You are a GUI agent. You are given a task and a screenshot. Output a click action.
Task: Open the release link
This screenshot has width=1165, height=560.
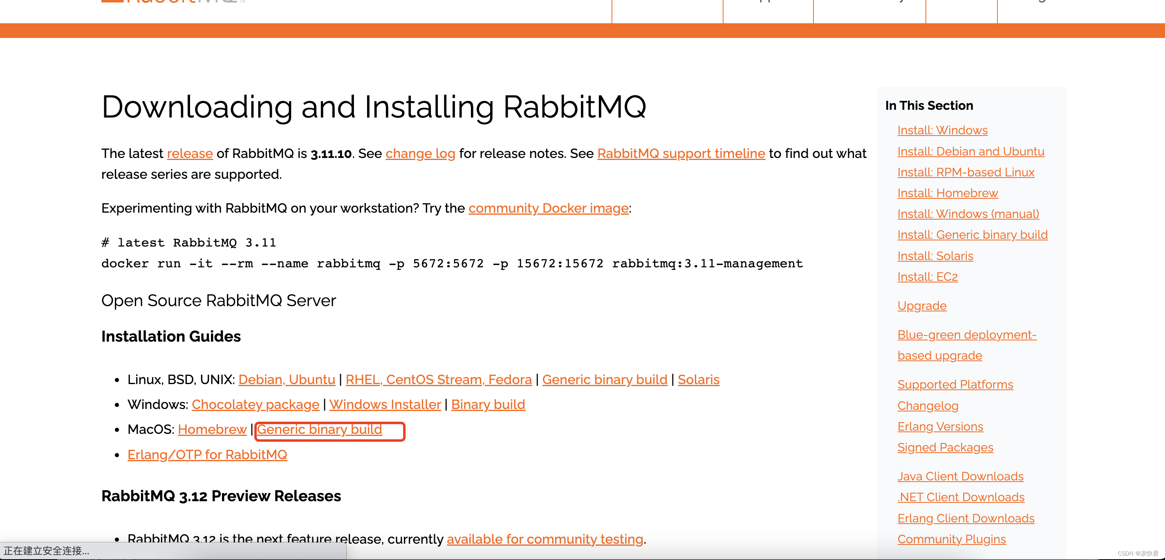pyautogui.click(x=190, y=153)
